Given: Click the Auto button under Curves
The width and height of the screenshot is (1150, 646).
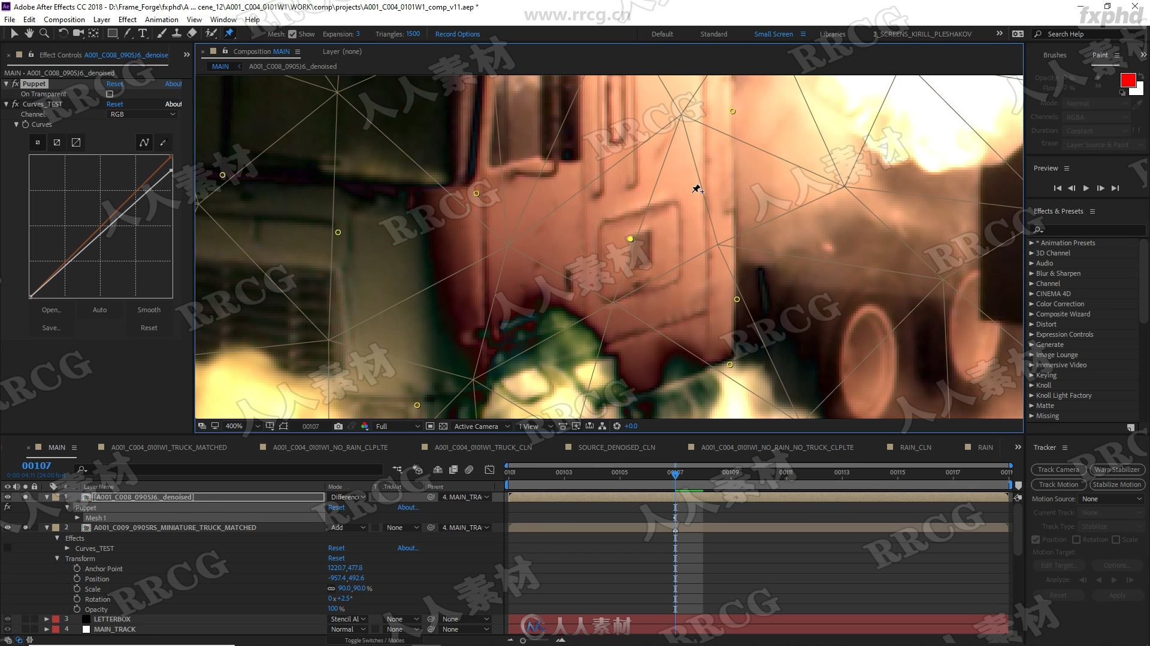Looking at the screenshot, I should pos(99,310).
